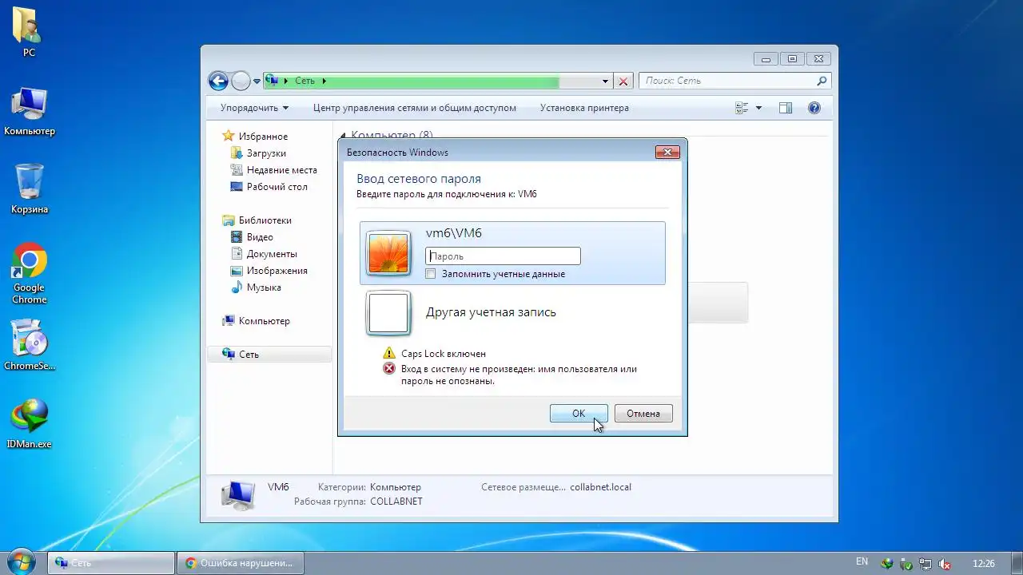Open the Windows Start button
This screenshot has height=575, width=1023.
[19, 562]
